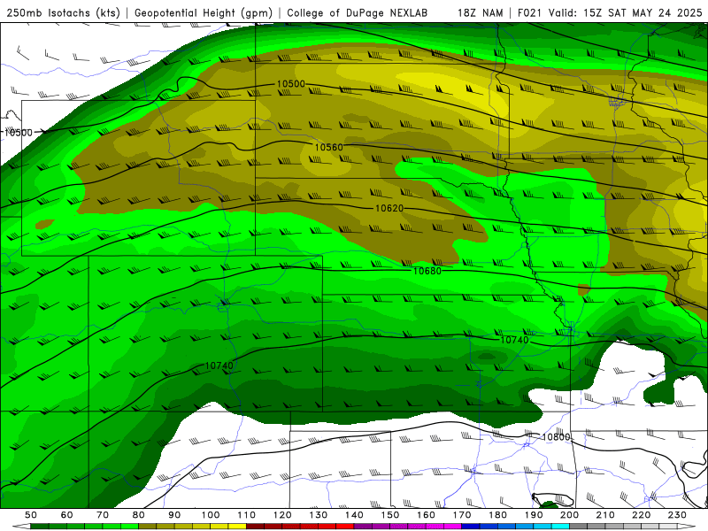Click the 200 label on the color scale
Image resolution: width=708 pixels, height=531 pixels.
[x=570, y=515]
